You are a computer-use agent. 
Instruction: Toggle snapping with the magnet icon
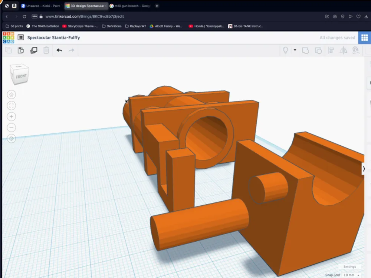pyautogui.click(x=355, y=50)
